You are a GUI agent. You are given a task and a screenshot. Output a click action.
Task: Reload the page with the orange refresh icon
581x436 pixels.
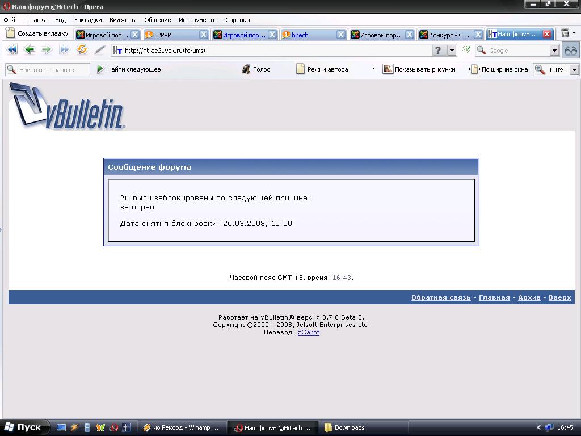pyautogui.click(x=82, y=50)
